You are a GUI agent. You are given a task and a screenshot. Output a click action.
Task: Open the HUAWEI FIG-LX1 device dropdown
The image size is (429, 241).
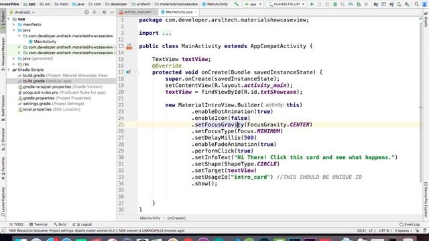click(286, 4)
